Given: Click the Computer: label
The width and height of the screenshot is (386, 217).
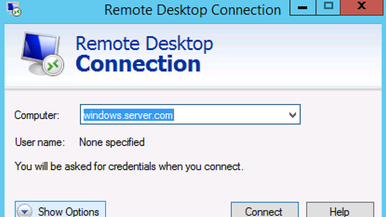Looking at the screenshot, I should tap(37, 115).
